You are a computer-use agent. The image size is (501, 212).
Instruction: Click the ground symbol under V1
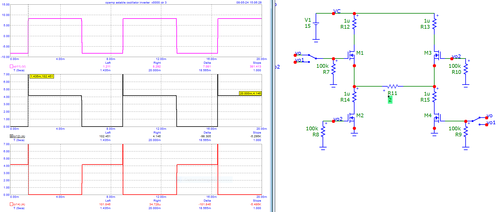[316, 41]
